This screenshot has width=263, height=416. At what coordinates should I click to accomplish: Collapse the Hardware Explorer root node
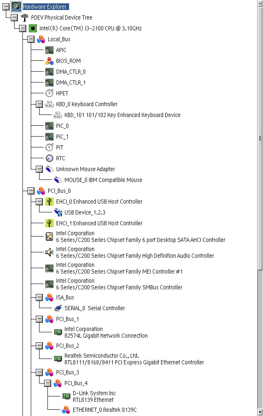(6, 7)
